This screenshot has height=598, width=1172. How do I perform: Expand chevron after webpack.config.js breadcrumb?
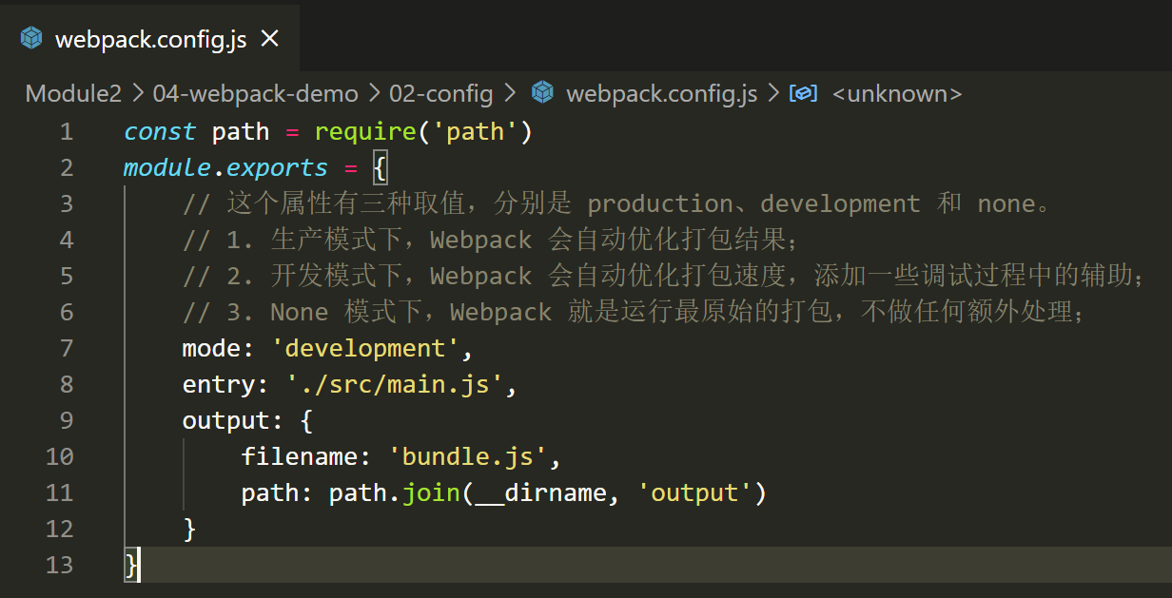[x=772, y=93]
